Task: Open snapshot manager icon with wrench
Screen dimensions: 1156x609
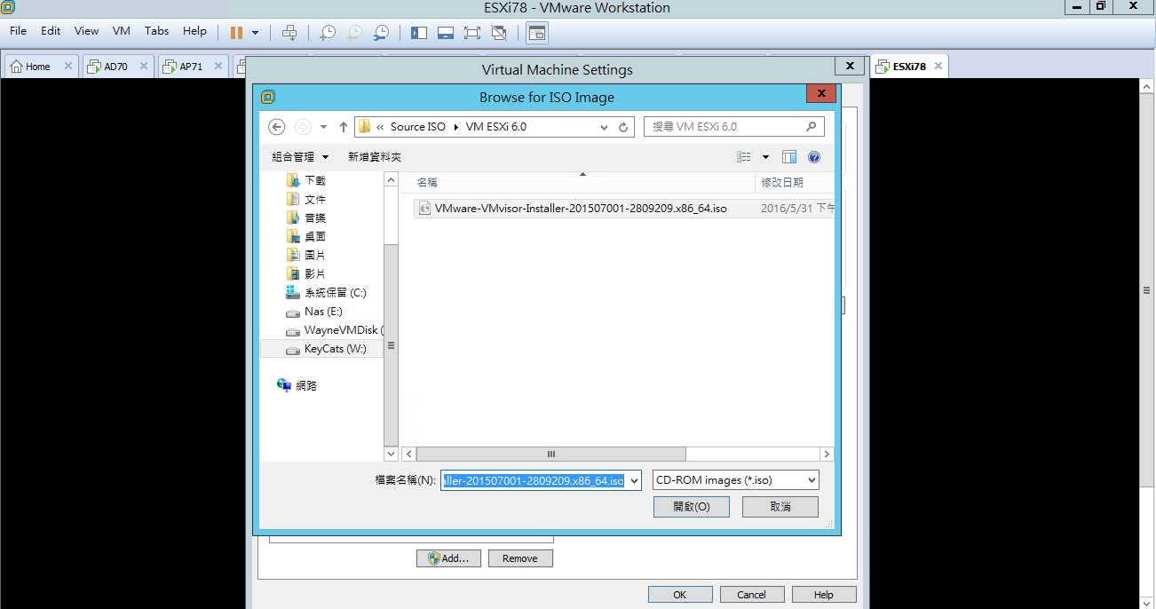Action: pyautogui.click(x=381, y=33)
